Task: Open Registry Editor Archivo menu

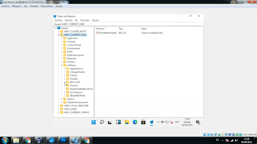Action: pos(58,20)
